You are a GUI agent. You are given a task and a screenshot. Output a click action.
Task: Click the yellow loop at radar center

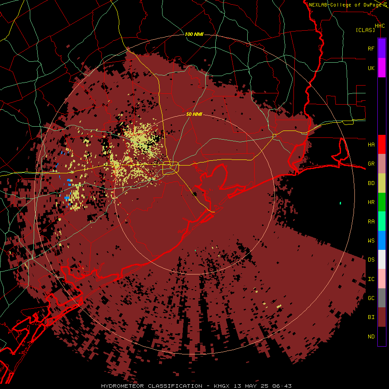click(171, 168)
